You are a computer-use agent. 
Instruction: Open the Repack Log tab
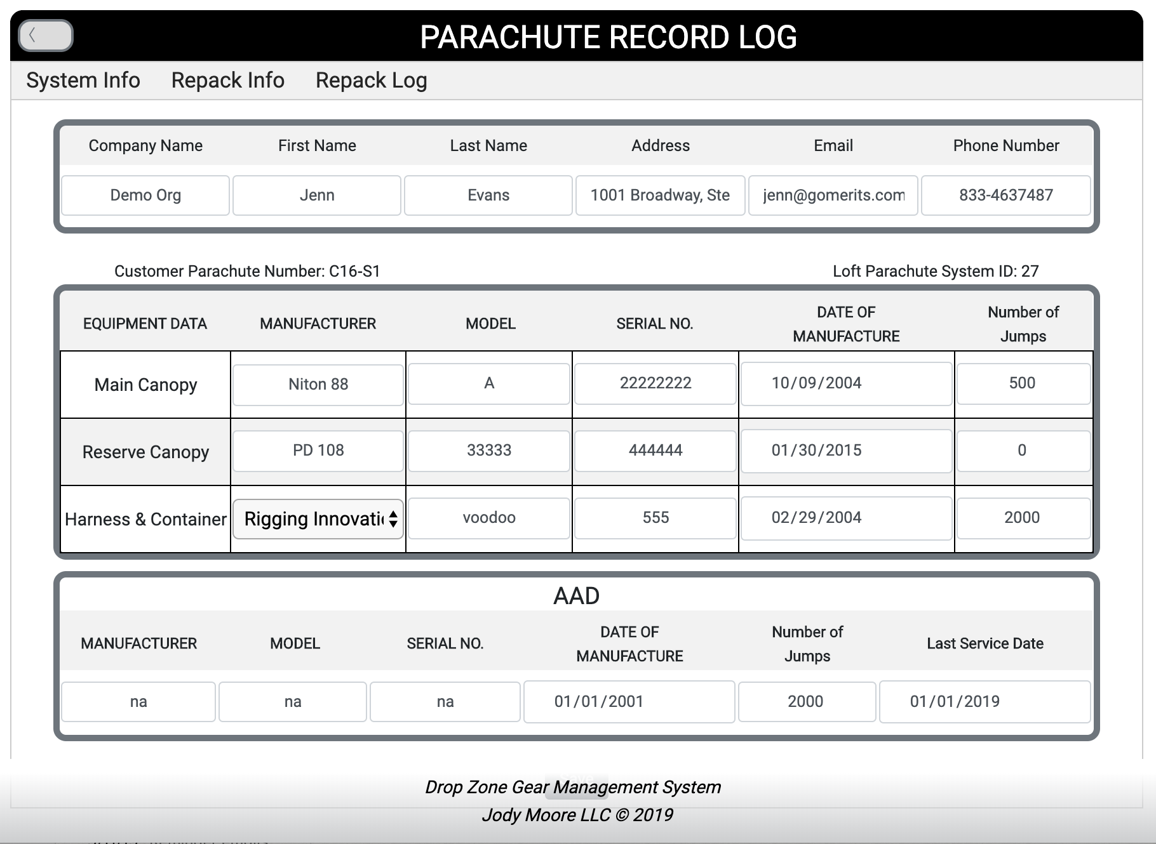coord(371,81)
